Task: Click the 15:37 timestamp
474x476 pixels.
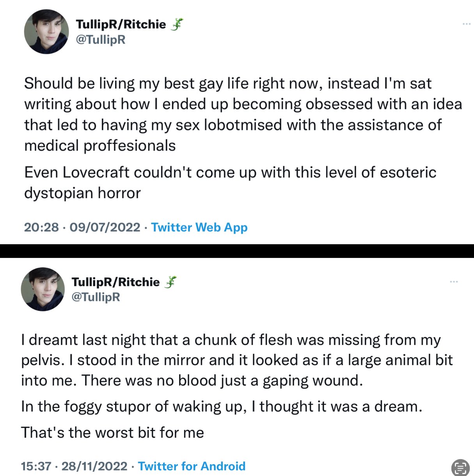Action: click(x=36, y=466)
